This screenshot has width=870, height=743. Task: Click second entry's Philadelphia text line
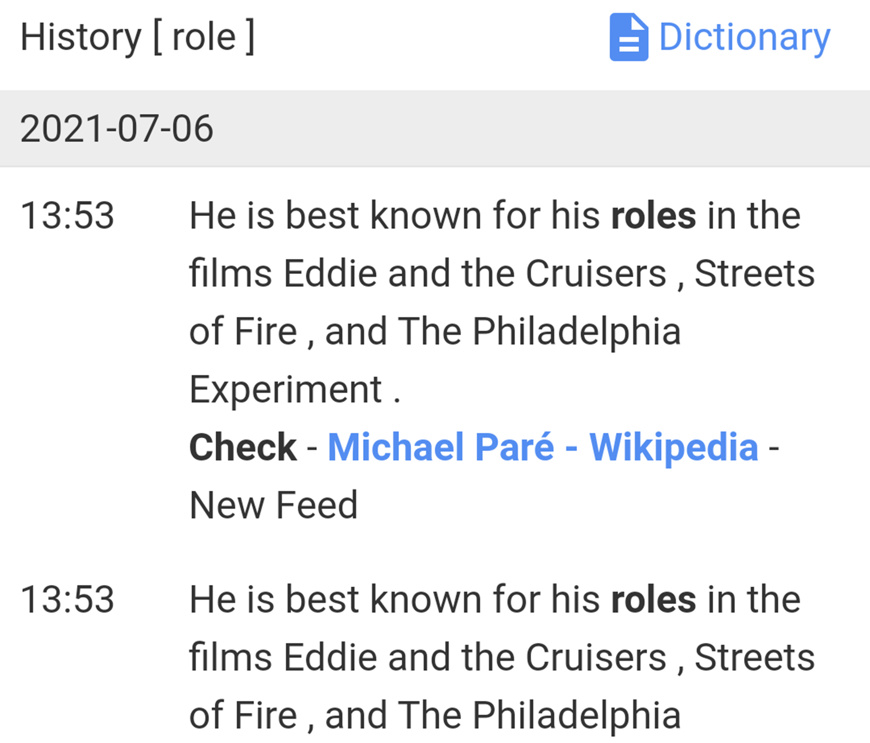435,716
